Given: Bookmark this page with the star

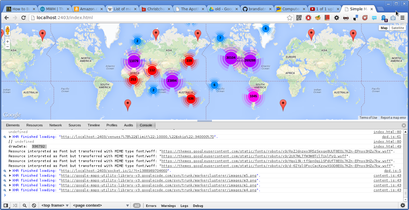Looking at the screenshot, I should tap(289, 18).
